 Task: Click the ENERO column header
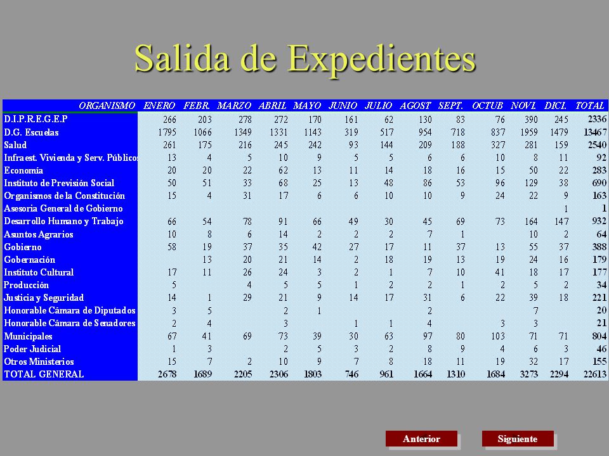tap(159, 106)
